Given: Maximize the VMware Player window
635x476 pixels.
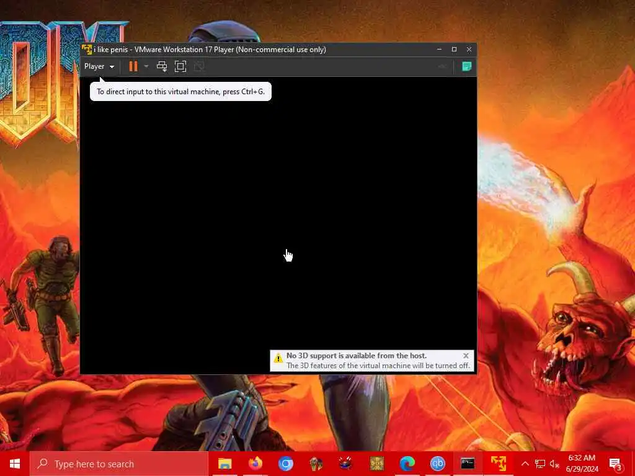Looking at the screenshot, I should (x=454, y=50).
